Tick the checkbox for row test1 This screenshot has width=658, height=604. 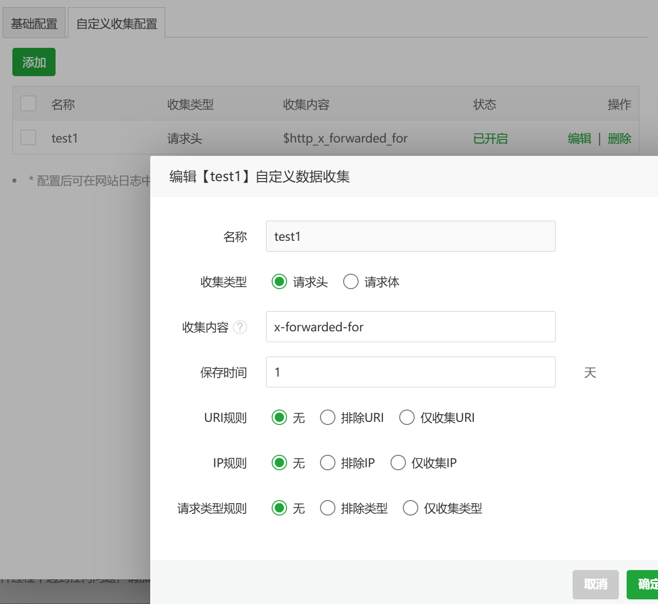coord(28,137)
